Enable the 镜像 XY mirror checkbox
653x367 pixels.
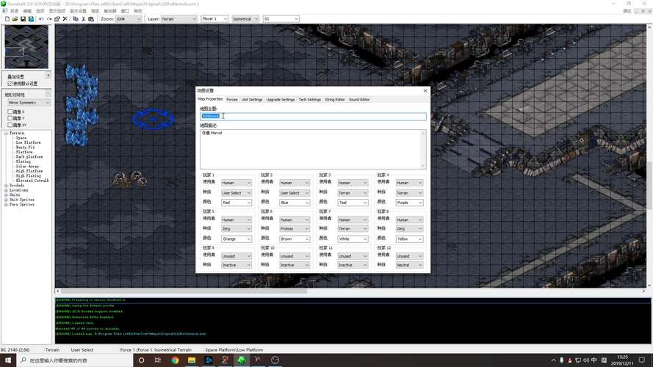[10, 125]
